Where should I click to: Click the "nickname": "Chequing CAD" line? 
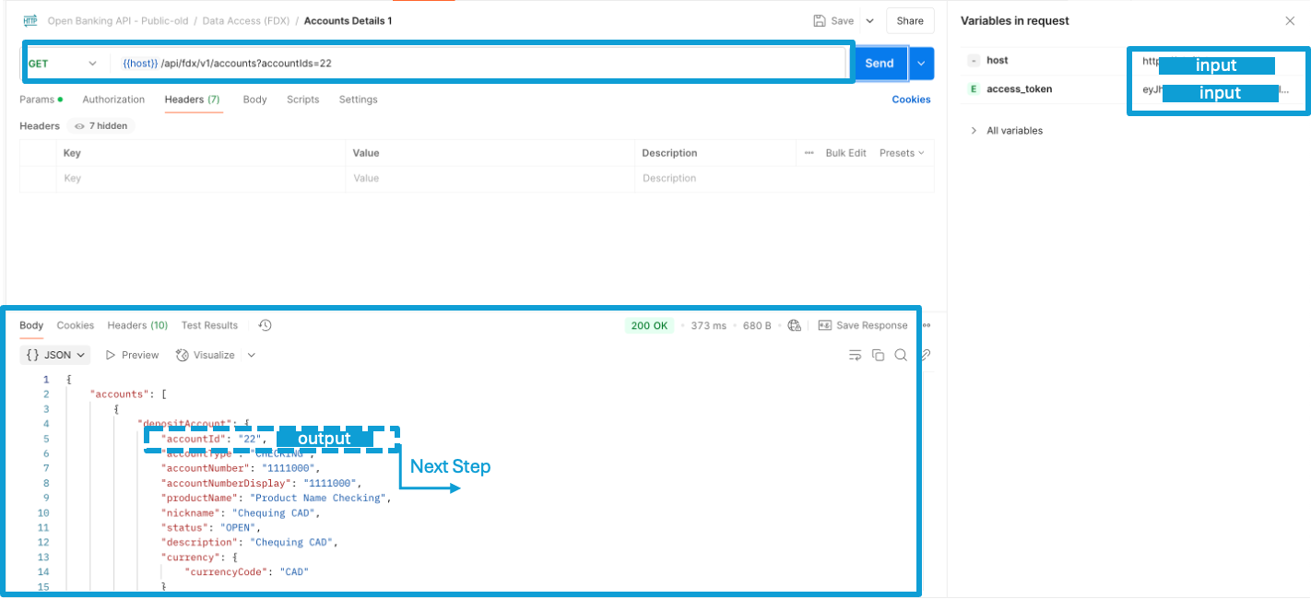(x=240, y=512)
